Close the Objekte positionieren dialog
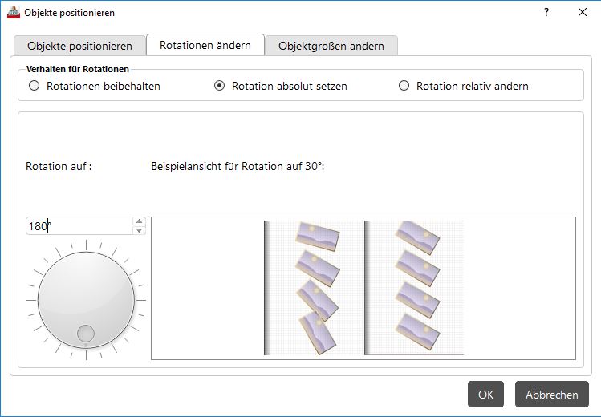601x417 pixels. 583,13
